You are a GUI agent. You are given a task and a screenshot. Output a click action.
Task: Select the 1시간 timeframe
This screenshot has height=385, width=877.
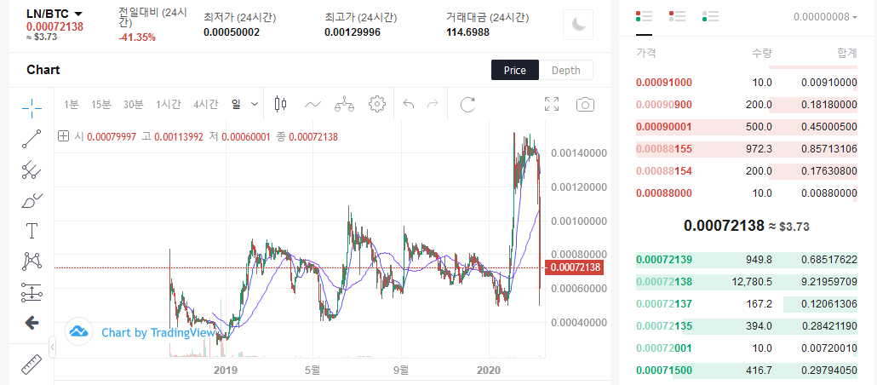[x=169, y=104]
